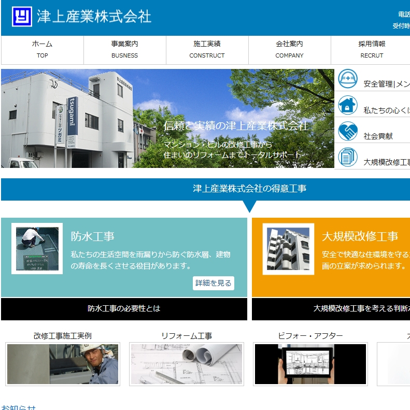Click the construction worker helmet photo
This screenshot has width=410, height=410.
(63, 364)
